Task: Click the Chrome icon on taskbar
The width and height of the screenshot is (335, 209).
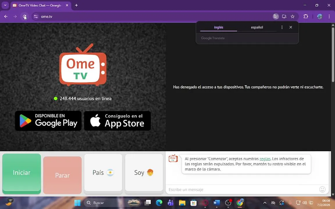Action: pos(240,203)
